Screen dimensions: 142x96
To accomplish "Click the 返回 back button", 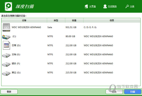I will [114, 92].
